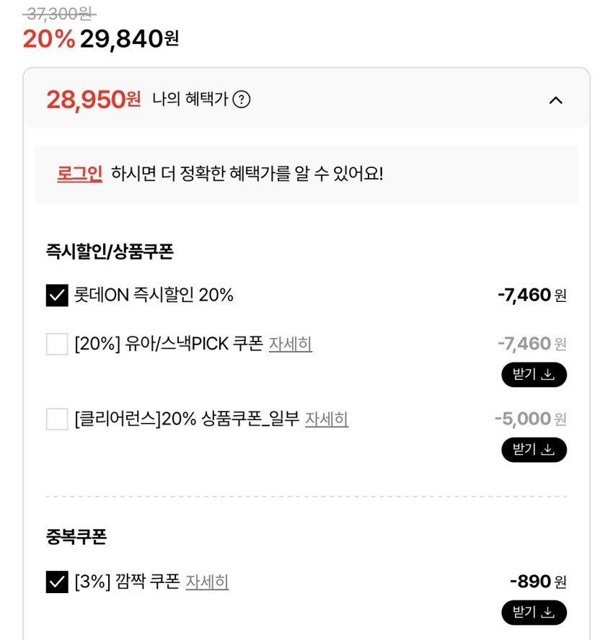The width and height of the screenshot is (613, 640).
Task: Open 자세히 details for 유아/스낵PICK 쿠폰
Action: click(290, 344)
